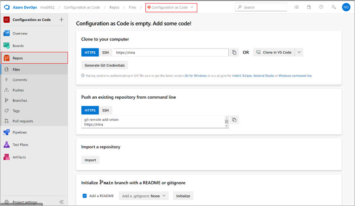
Task: Open the work items list icon
Action: coord(296,7)
